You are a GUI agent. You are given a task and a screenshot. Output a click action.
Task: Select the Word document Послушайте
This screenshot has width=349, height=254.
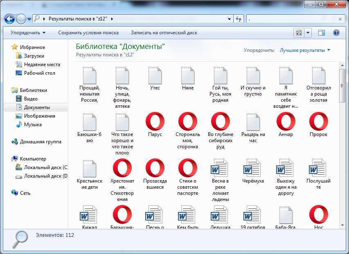coord(318,175)
